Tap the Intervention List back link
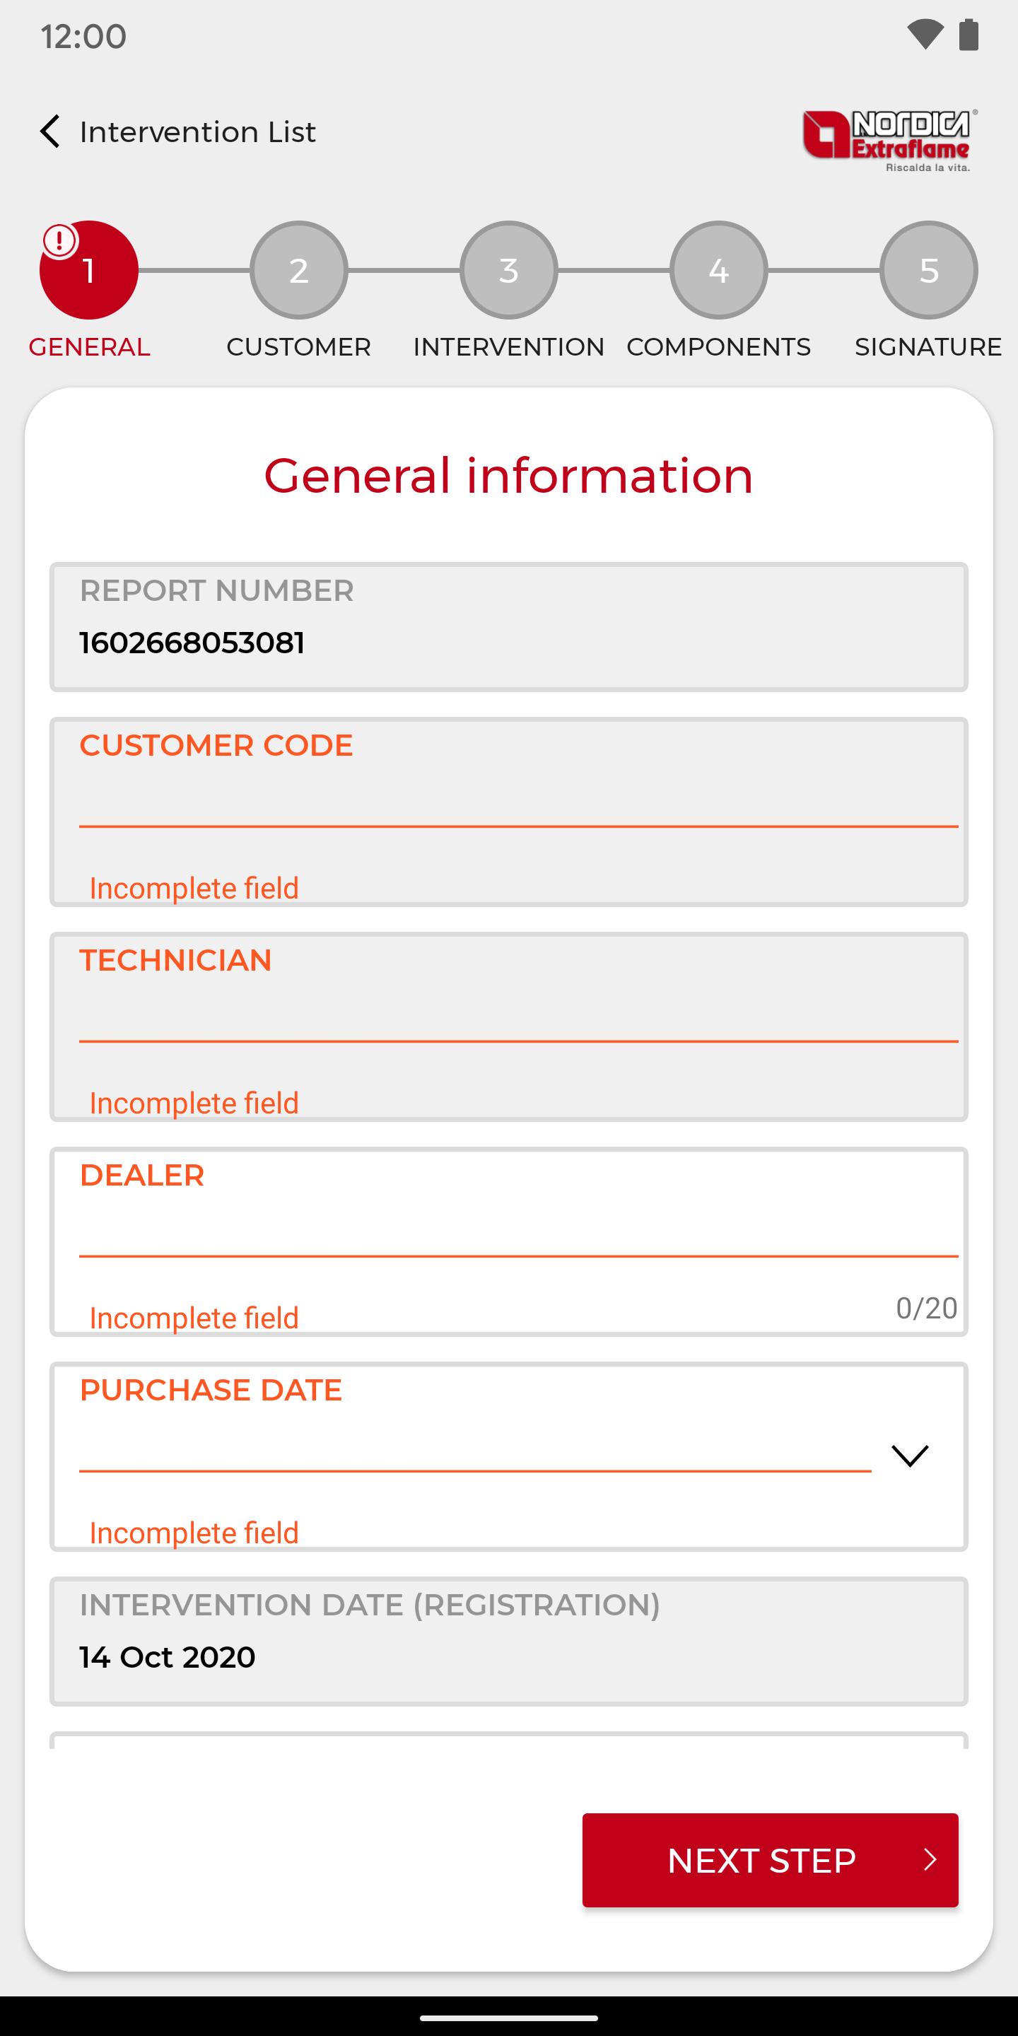Screen dimensions: 1018x2036 coord(198,132)
